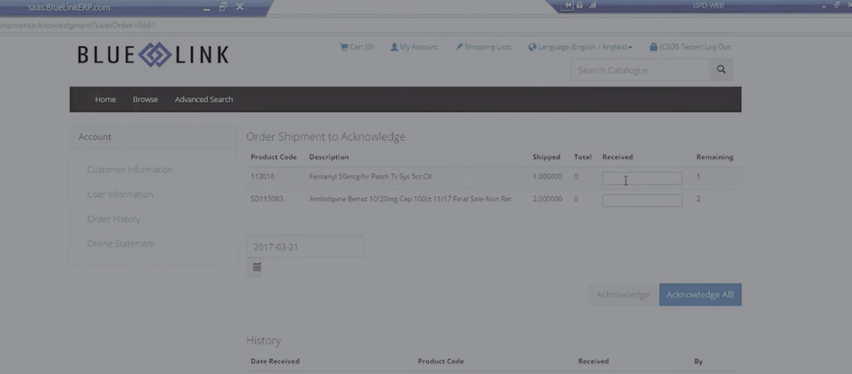Open Advanced Search in navigation bar

[x=204, y=99]
